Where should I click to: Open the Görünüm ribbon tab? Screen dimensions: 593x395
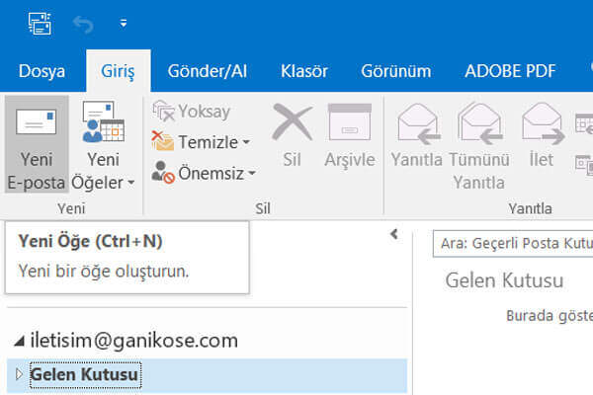[396, 71]
